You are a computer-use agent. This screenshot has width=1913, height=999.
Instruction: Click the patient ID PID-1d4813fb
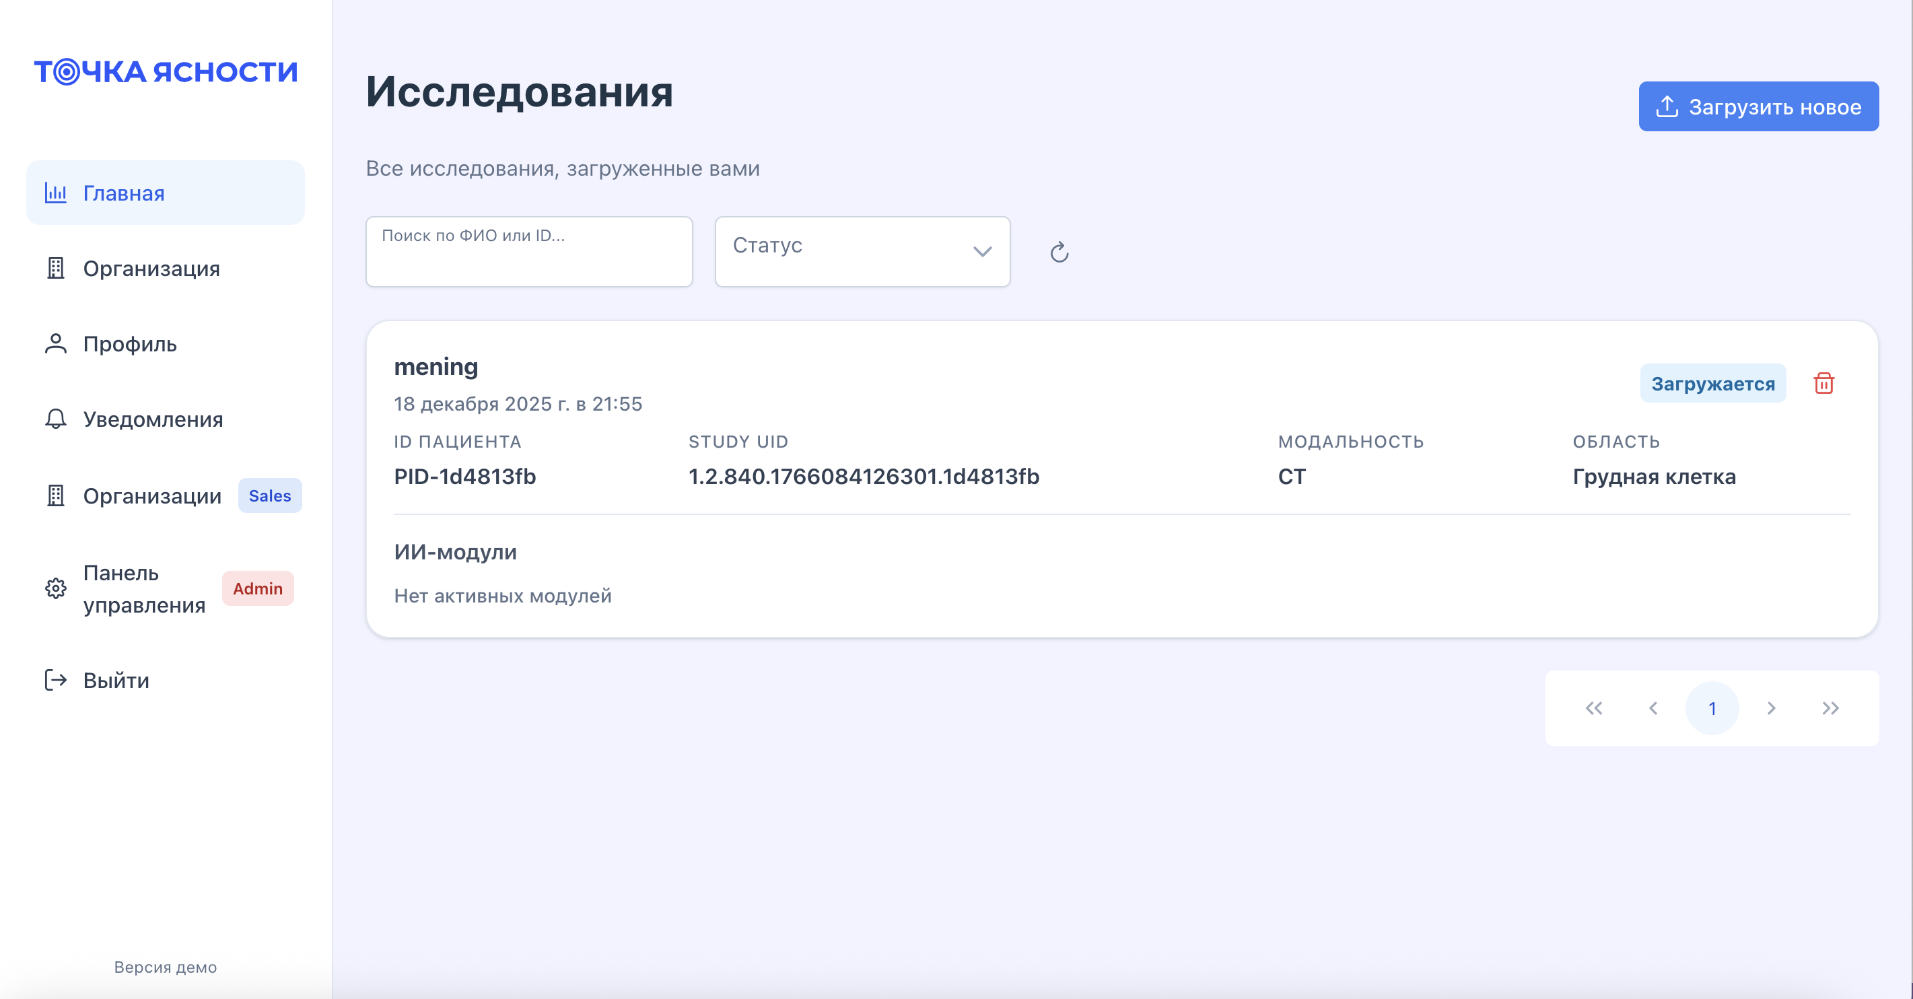click(x=465, y=476)
